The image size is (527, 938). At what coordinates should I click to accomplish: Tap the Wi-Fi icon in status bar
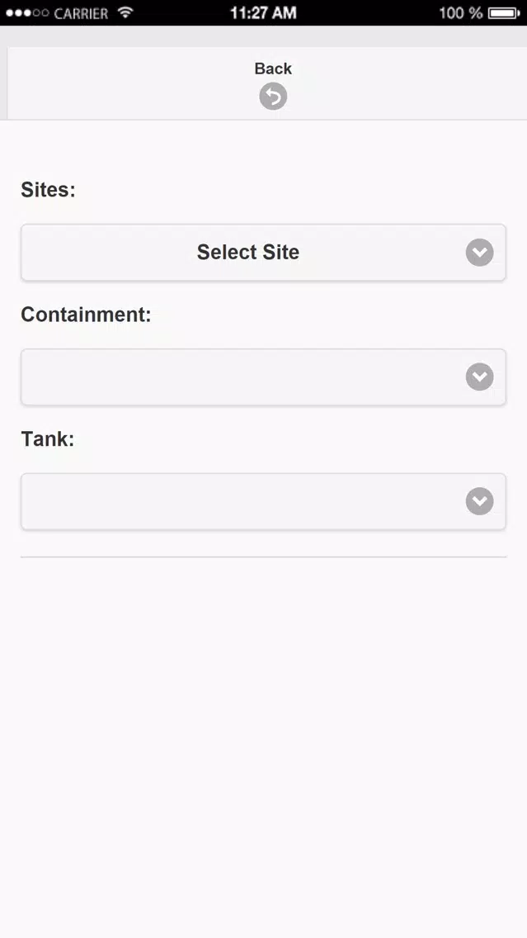pos(125,12)
